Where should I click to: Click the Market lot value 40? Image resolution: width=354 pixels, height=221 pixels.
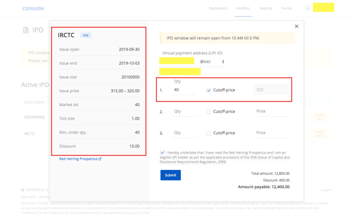point(137,105)
